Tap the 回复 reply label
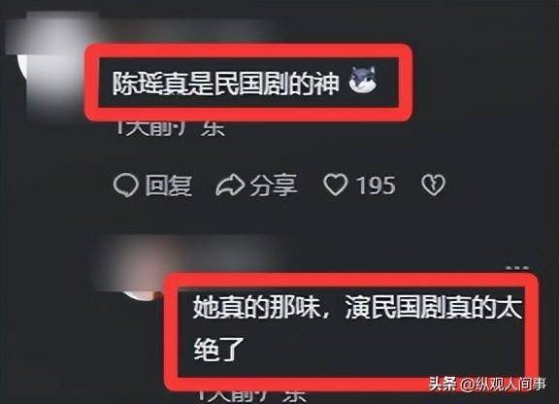The height and width of the screenshot is (404, 559). click(169, 185)
